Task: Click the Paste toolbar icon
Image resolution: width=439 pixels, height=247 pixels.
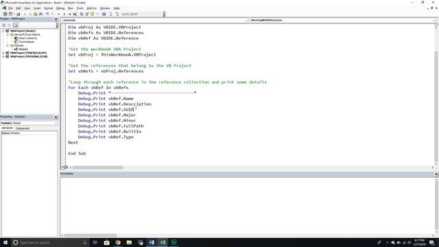Action: pos(35,14)
